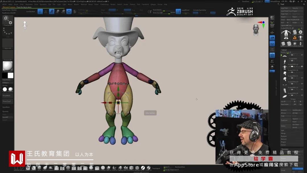Open the Zplugin menu

coord(153,4)
